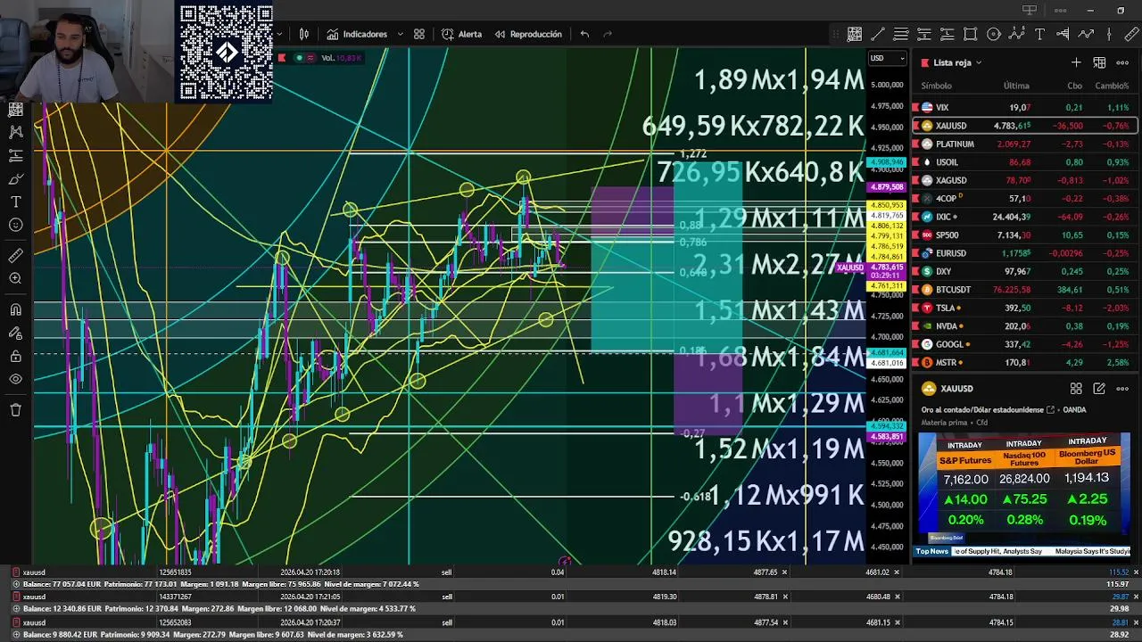Viewport: 1142px width, 642px height.
Task: Undo the last chart action
Action: click(x=584, y=34)
